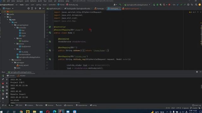Open Search Everywhere magnifier icon
The width and height of the screenshot is (202, 113).
click(x=196, y=5)
